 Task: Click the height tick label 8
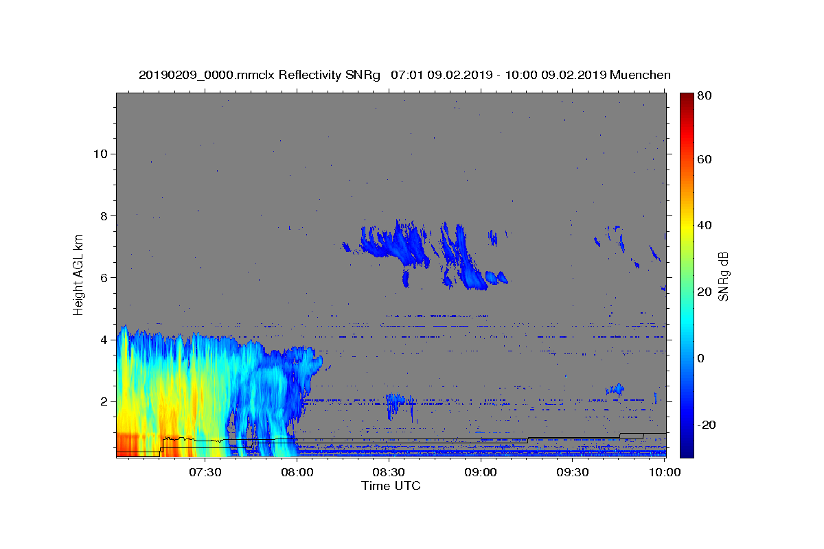pyautogui.click(x=102, y=215)
